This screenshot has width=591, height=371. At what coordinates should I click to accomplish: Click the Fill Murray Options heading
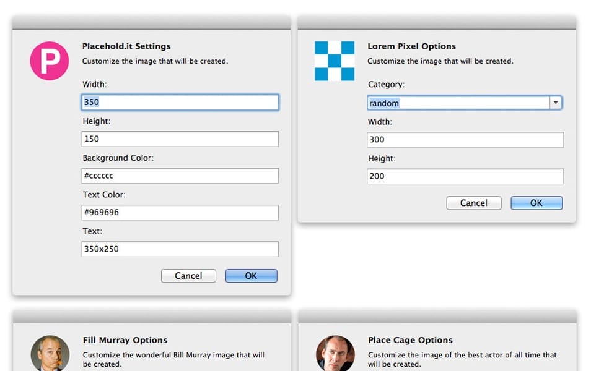coord(125,340)
